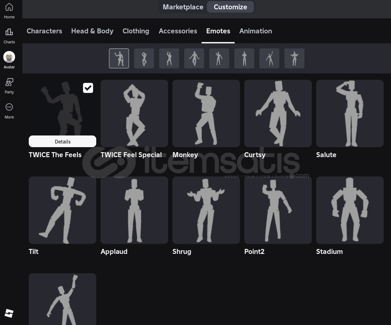Open the Emotes tab
The image size is (391, 325).
(218, 31)
